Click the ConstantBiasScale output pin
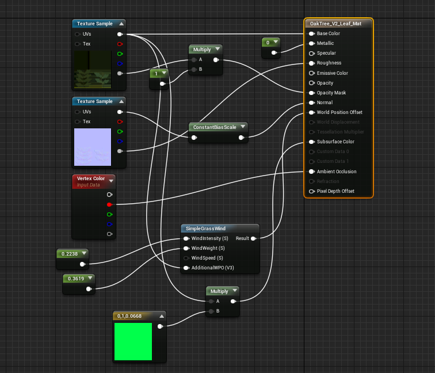This screenshot has width=435, height=373. coord(241,138)
